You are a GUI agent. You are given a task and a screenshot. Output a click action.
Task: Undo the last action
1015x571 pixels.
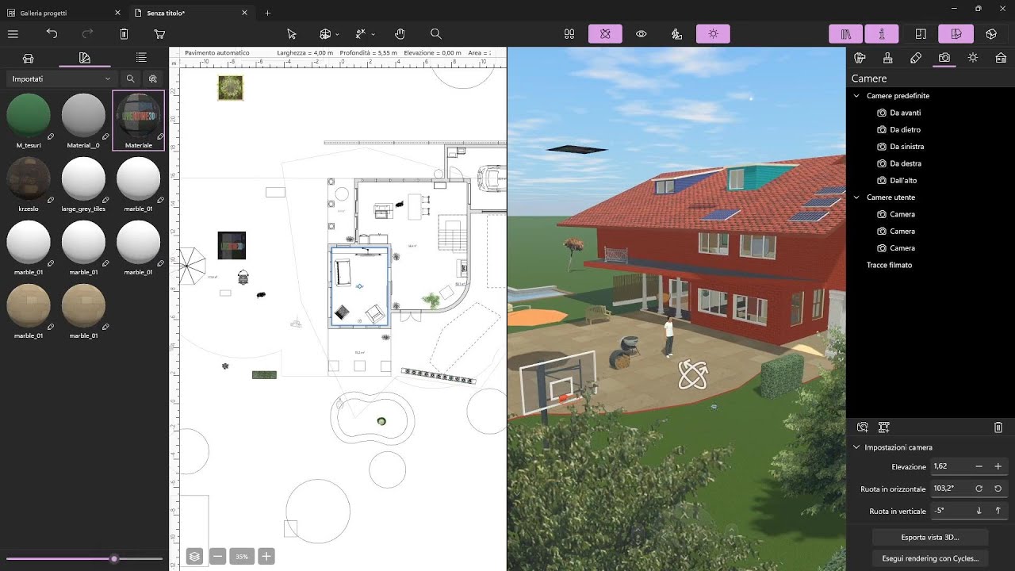[x=52, y=34]
